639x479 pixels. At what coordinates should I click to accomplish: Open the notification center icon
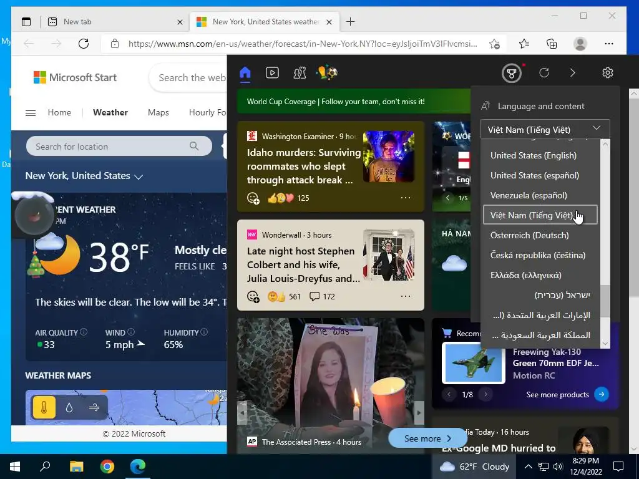[618, 467]
